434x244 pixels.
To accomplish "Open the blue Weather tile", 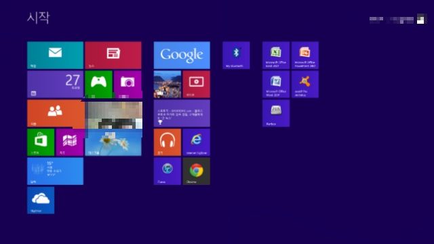I will 55,171.
